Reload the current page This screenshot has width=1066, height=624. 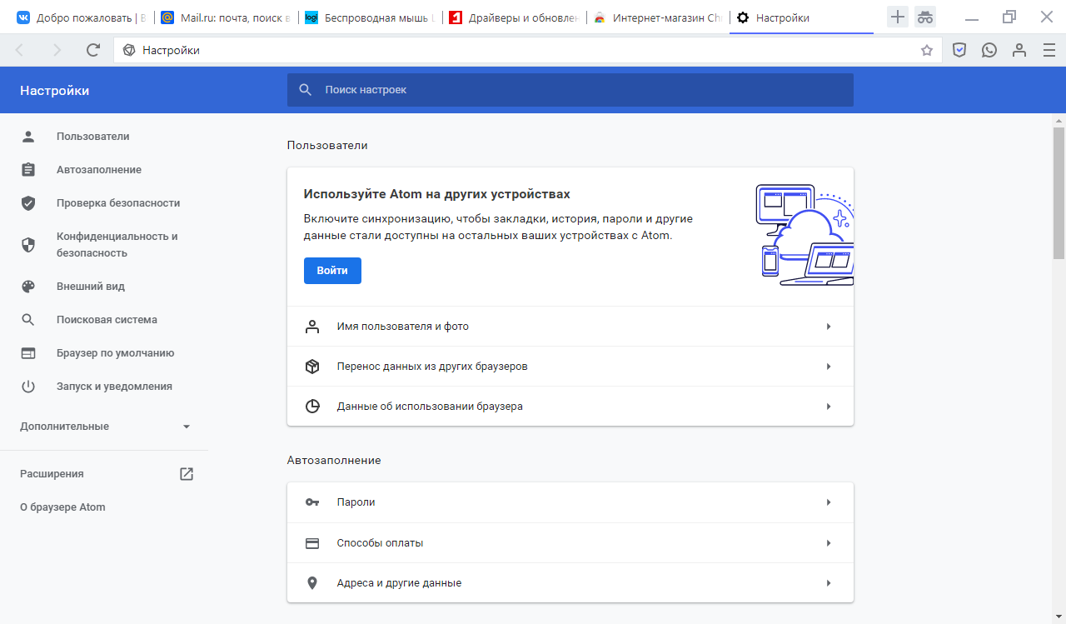93,50
